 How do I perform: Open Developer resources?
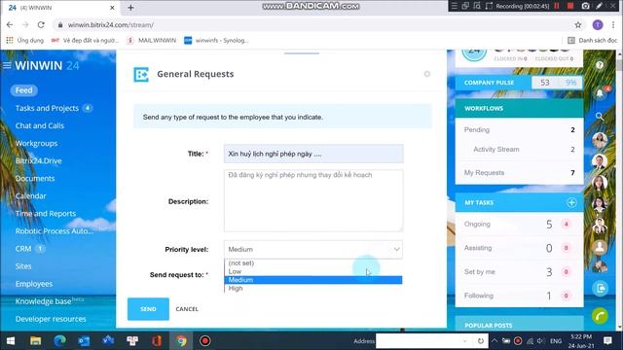click(51, 319)
